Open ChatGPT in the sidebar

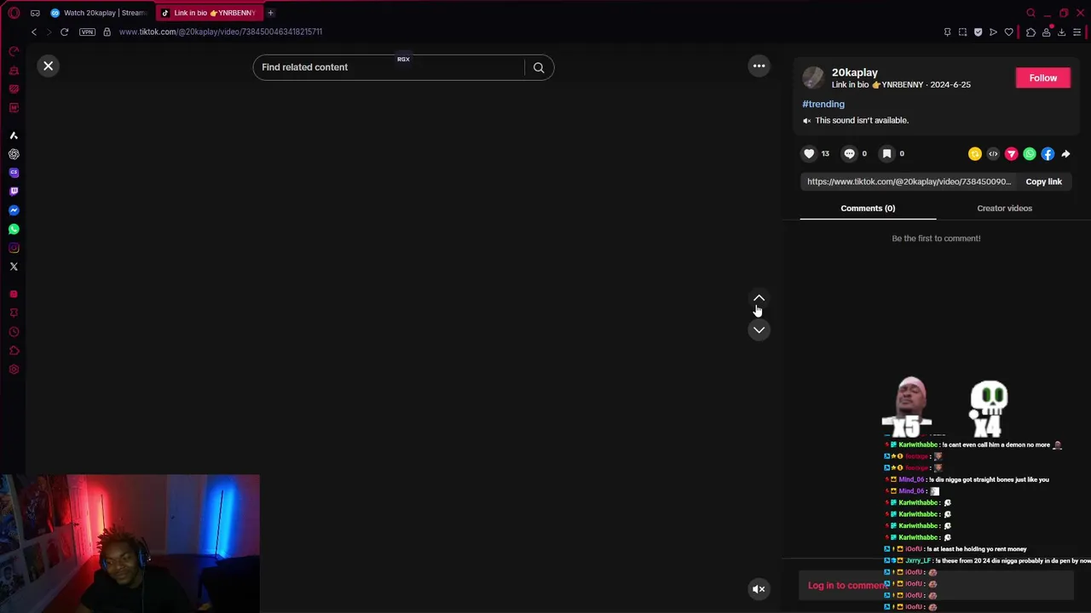point(14,154)
